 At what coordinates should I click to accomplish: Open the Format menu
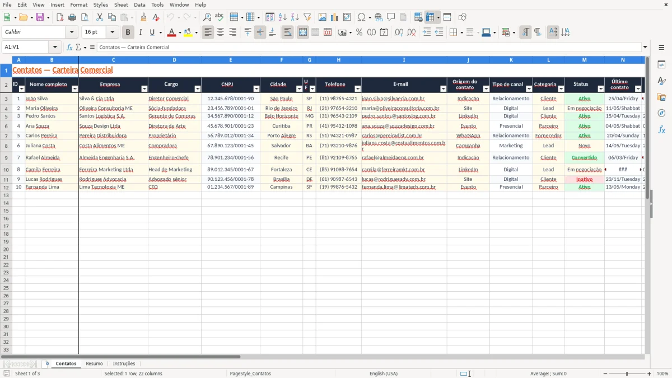tap(78, 4)
